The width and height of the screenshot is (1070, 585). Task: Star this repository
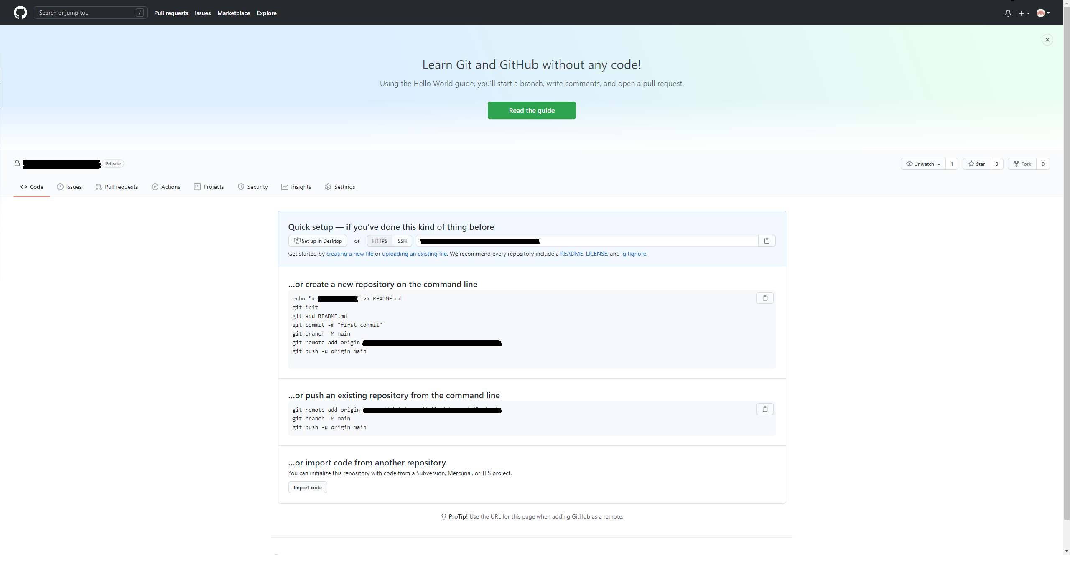[976, 164]
